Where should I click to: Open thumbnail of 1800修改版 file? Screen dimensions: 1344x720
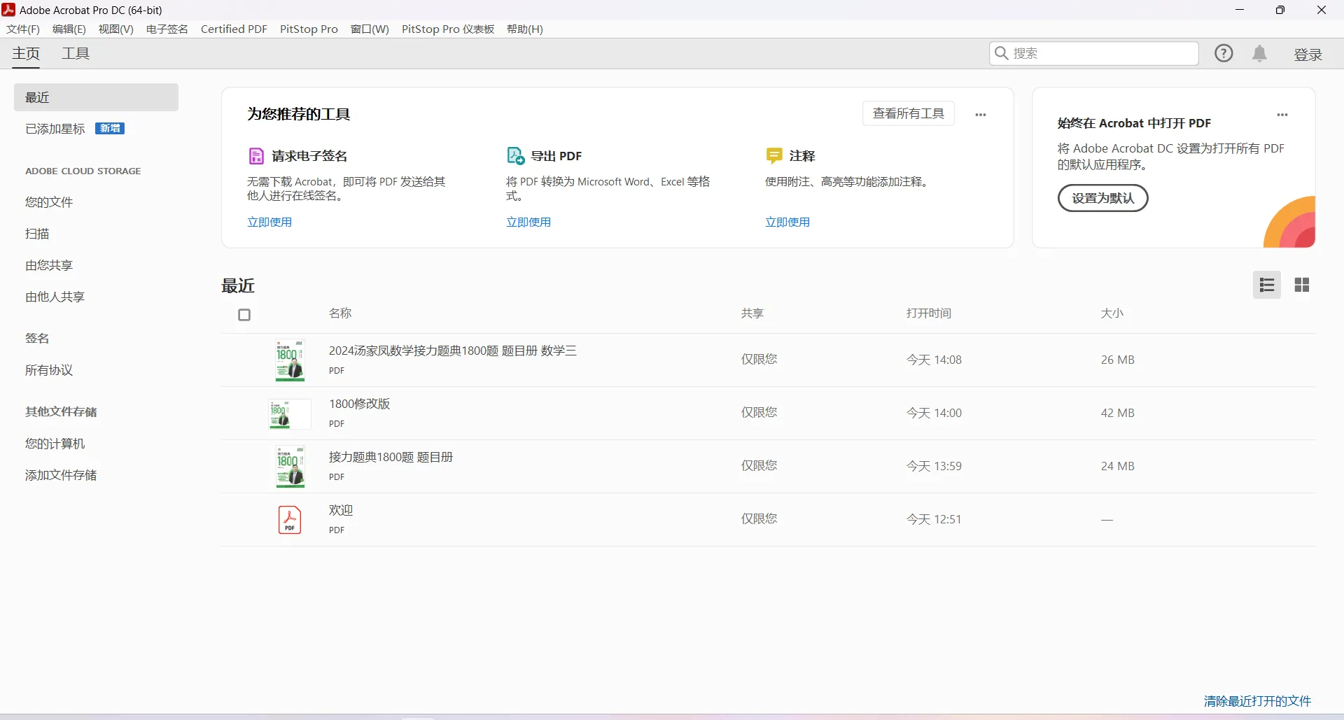290,414
